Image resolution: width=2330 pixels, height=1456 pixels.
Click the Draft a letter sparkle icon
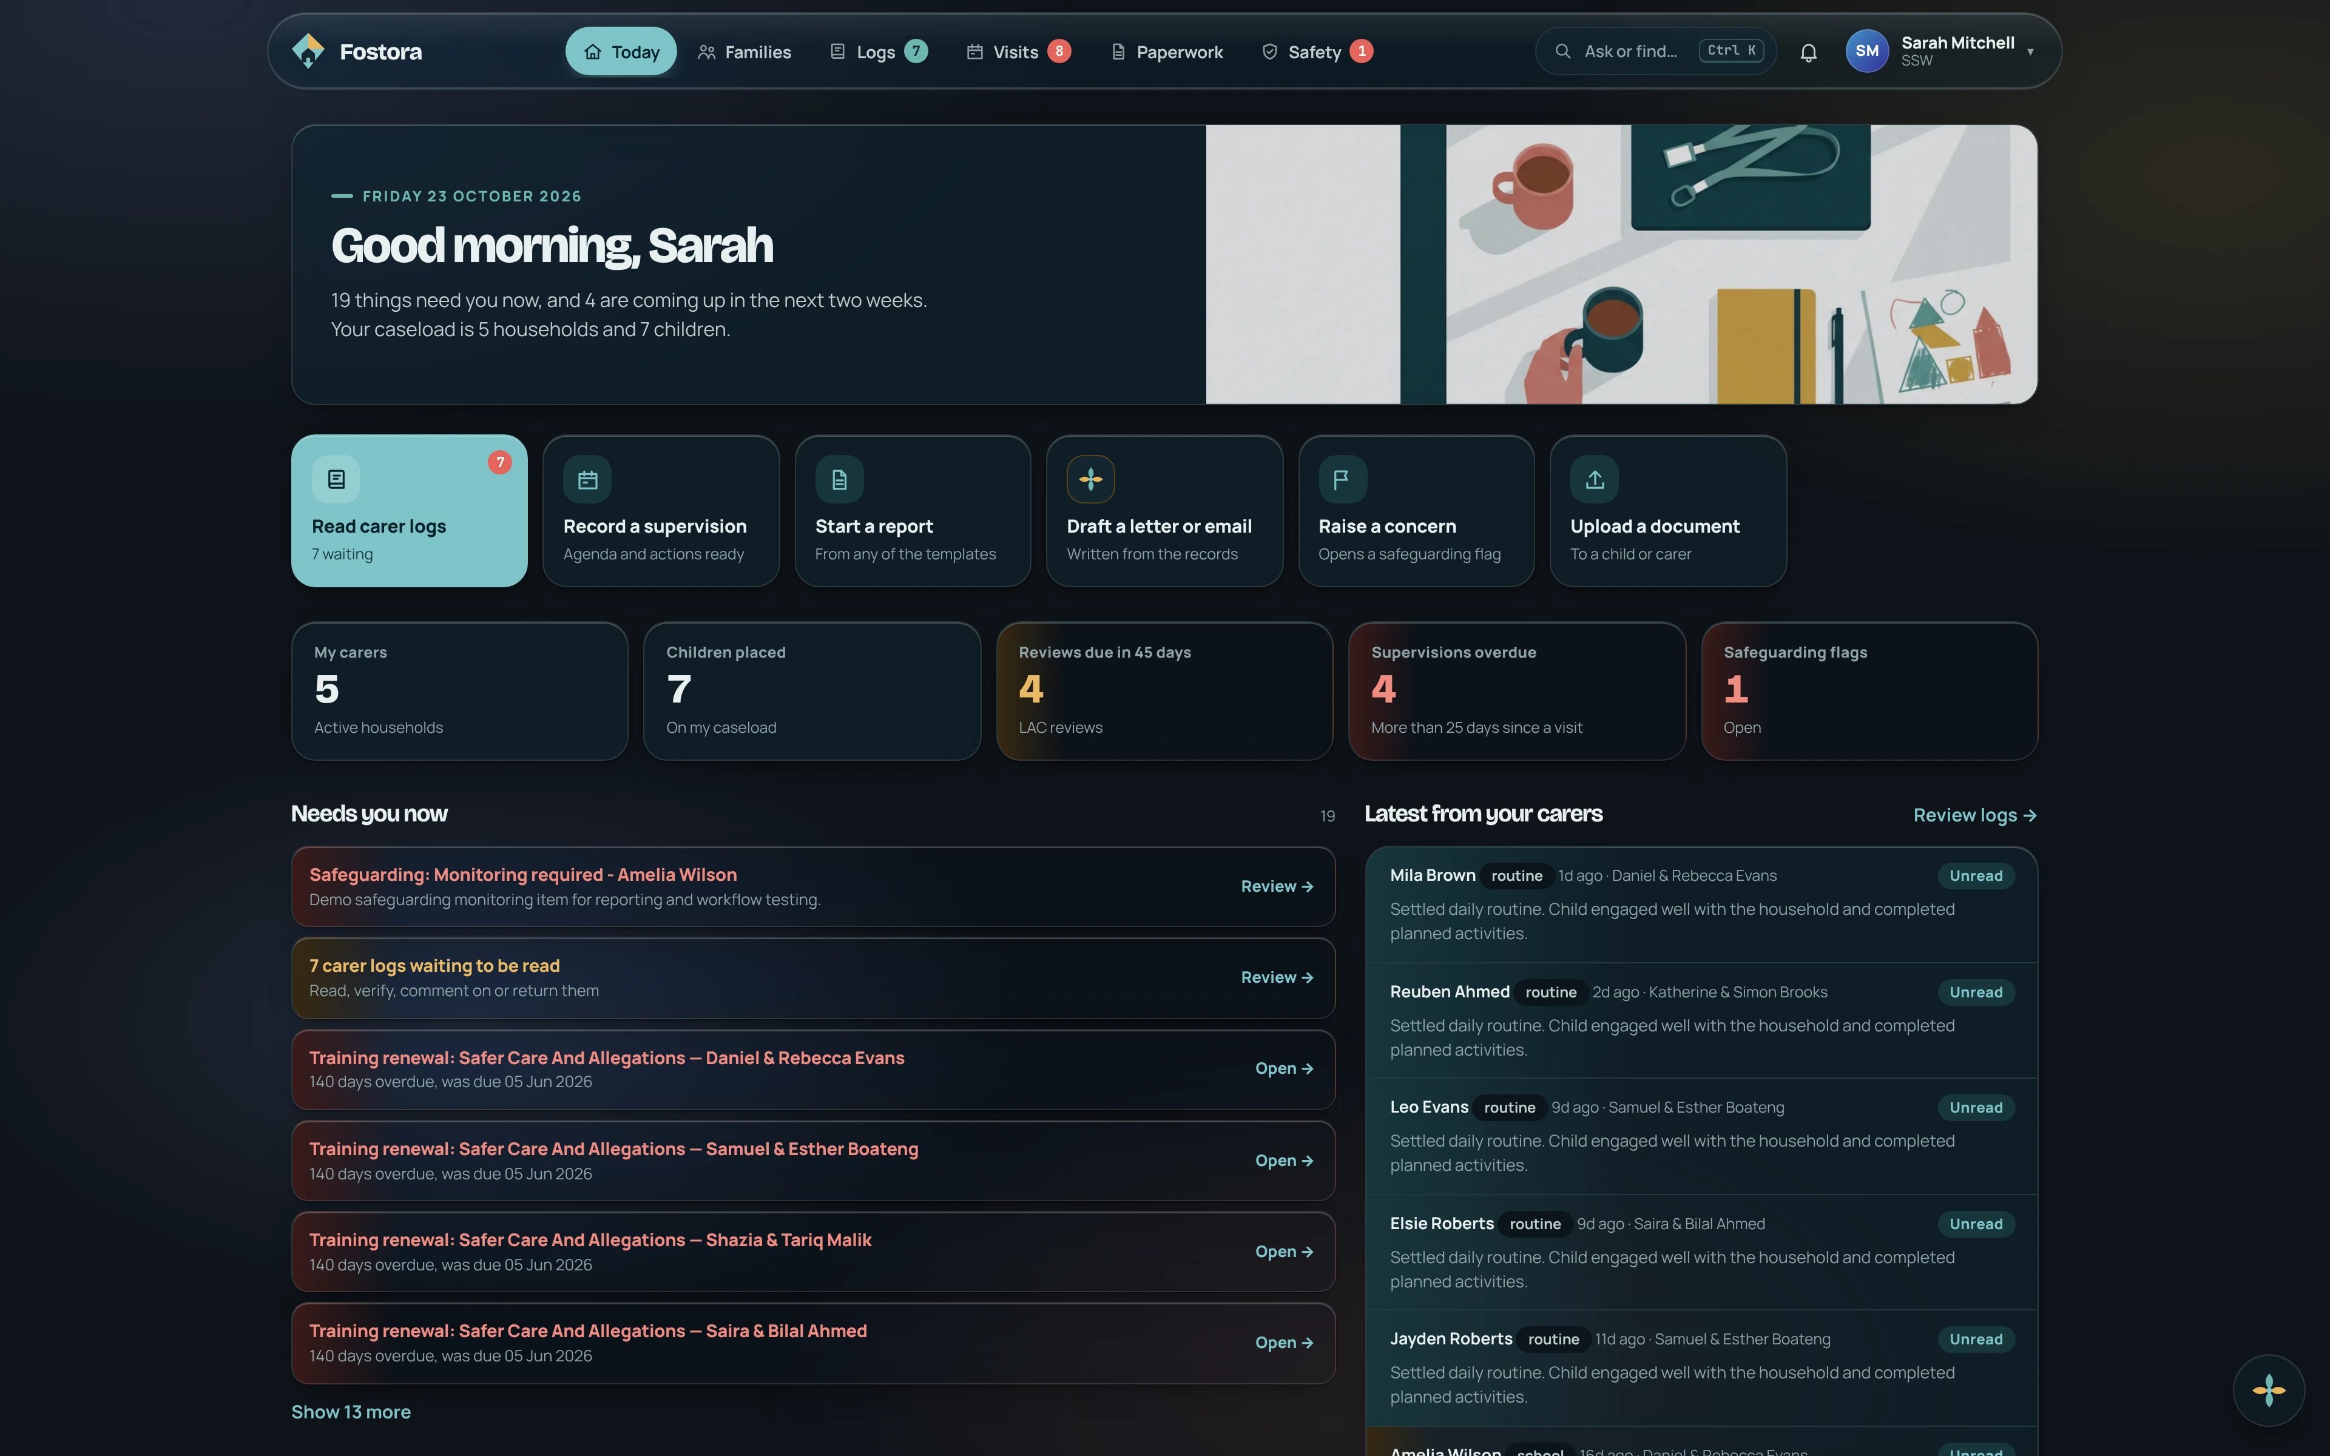[x=1091, y=479]
